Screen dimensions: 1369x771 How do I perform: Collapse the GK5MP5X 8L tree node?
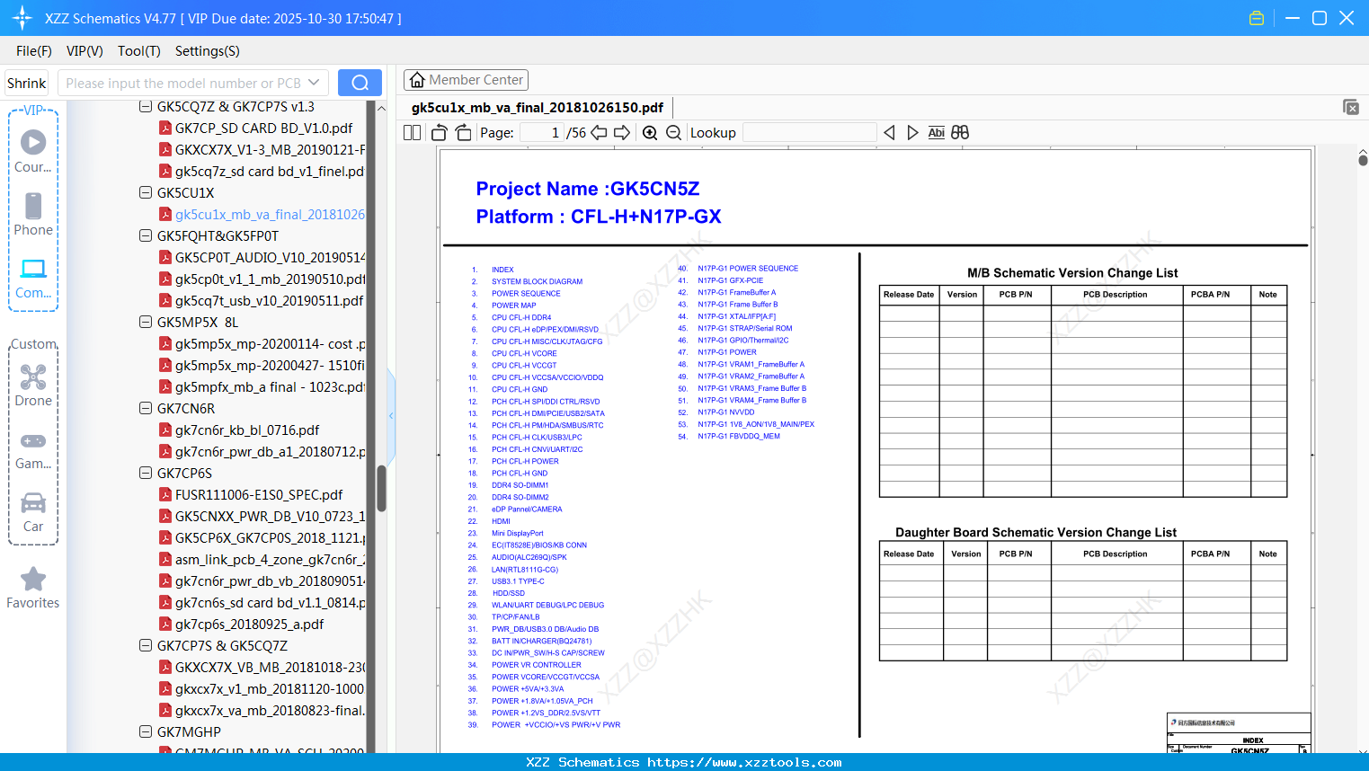click(146, 322)
